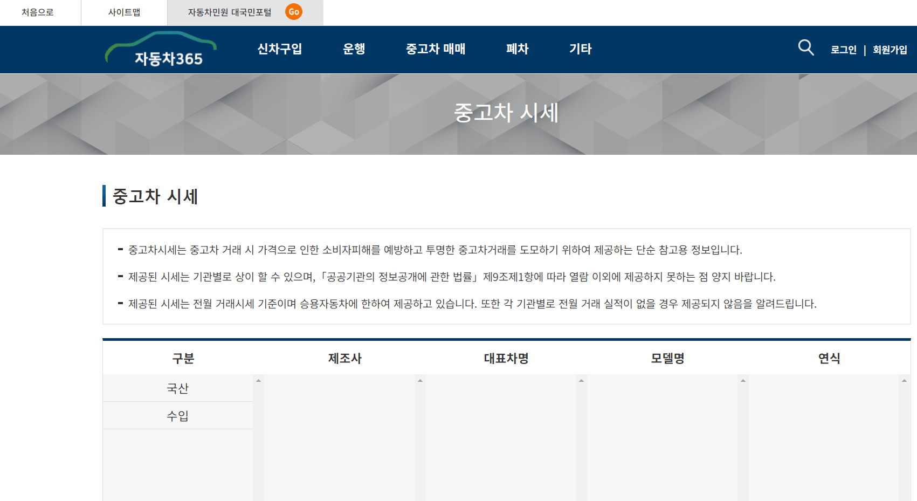
Task: Open the 운행 menu
Action: pos(354,49)
